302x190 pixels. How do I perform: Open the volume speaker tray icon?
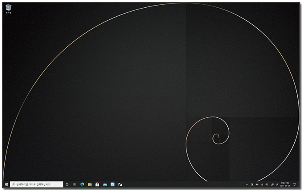267,184
